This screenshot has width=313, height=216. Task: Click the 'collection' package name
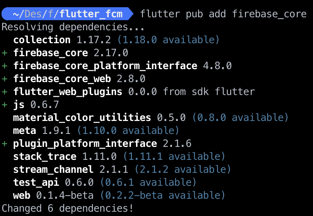[x=42, y=40]
